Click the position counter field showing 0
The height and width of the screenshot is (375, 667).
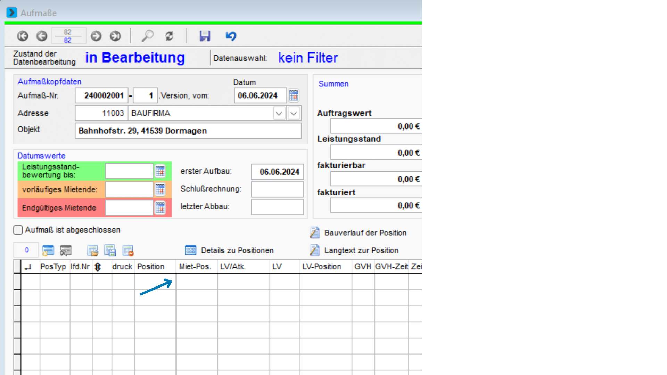click(26, 250)
